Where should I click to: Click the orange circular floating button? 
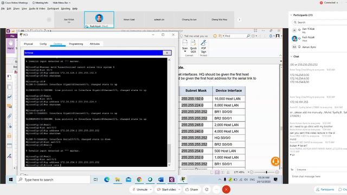[x=275, y=161]
